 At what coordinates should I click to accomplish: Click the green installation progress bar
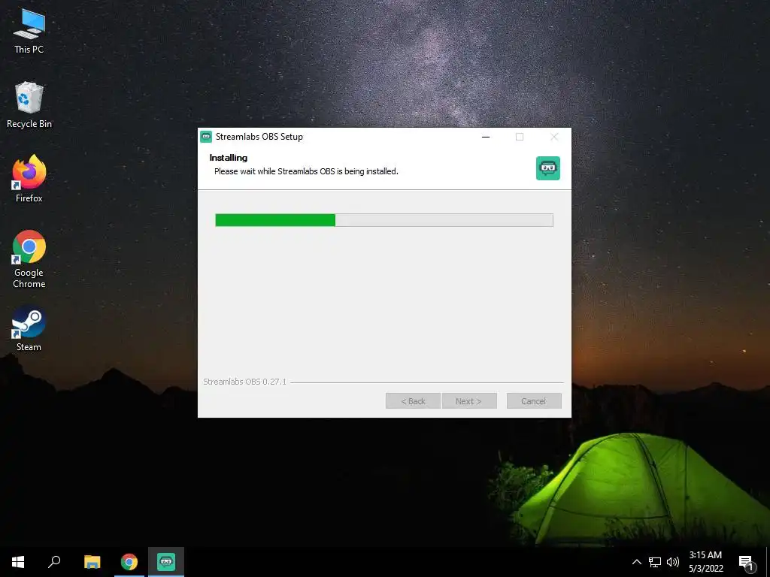[384, 220]
